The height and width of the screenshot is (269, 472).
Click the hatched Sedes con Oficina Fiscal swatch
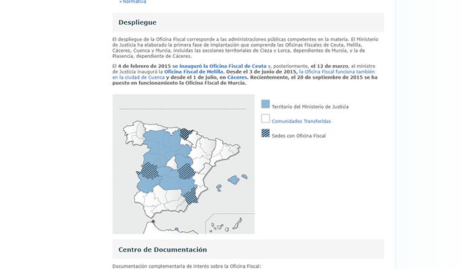[x=265, y=134]
